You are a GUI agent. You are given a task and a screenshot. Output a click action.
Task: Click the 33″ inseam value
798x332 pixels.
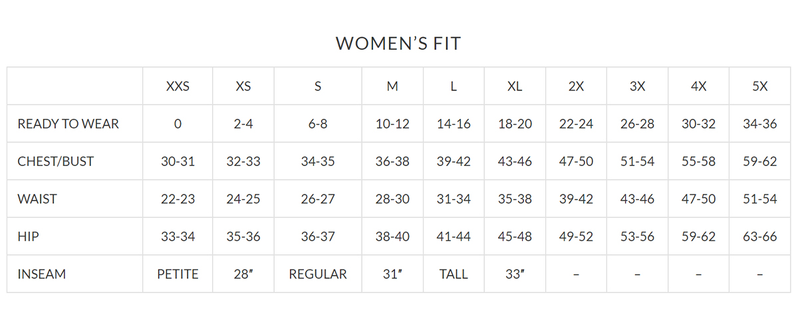click(x=515, y=274)
